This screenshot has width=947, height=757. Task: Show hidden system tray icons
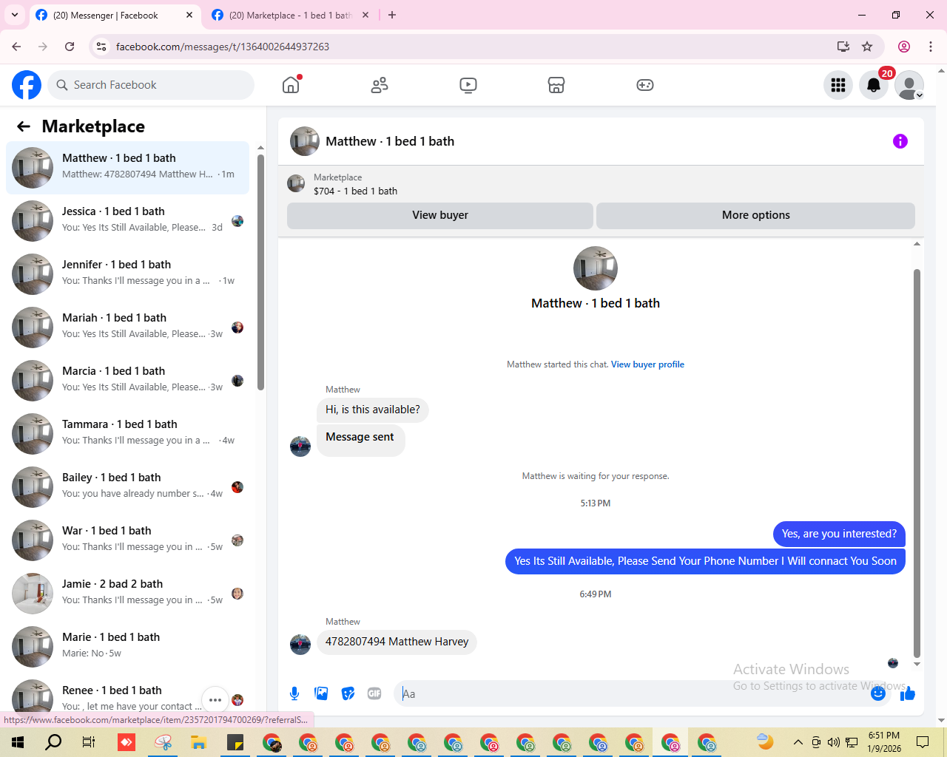coord(798,742)
